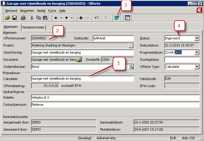
Task: Click the plus add record icon
Action: pos(81,18)
